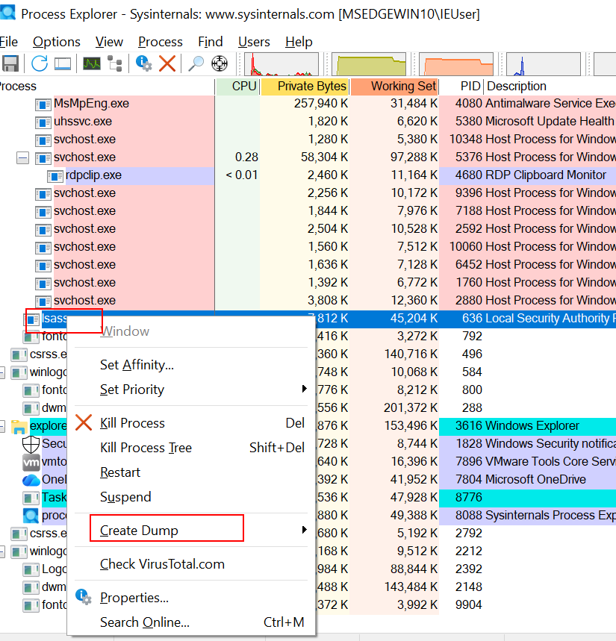Select svchost.exe row with PID 9396
The width and height of the screenshot is (616, 641).
pos(308,193)
